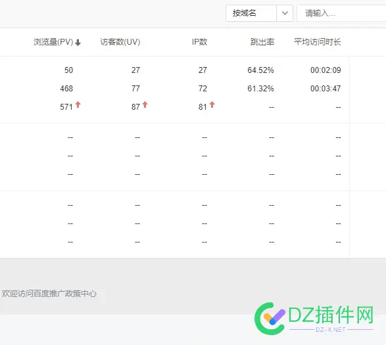Focus the 请输入... search field

click(341, 13)
